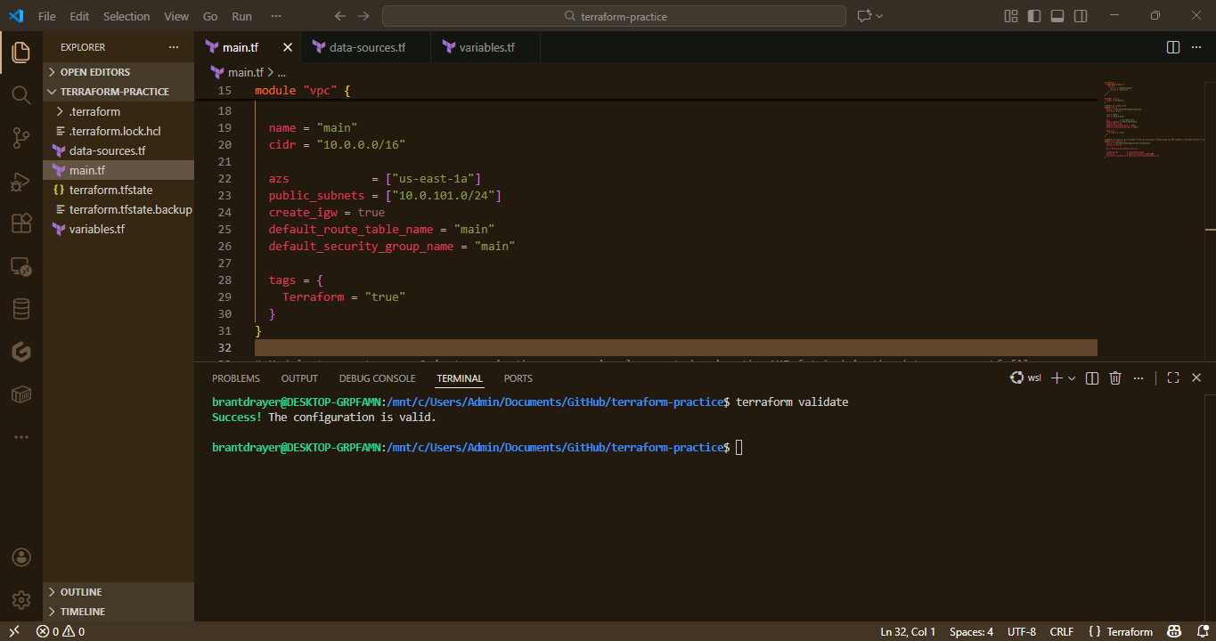
Task: Click the trash icon to kill the terminal
Action: pyautogui.click(x=1114, y=377)
